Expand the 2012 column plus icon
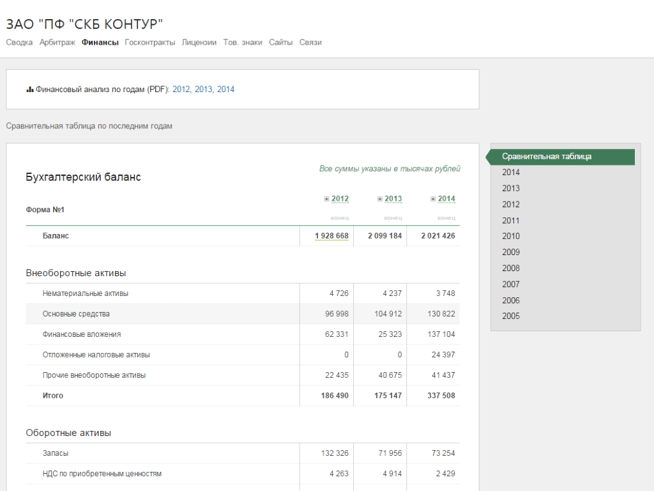654x491 pixels. 326,199
